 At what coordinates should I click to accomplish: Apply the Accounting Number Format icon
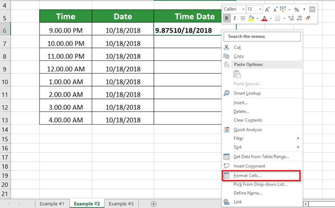283,10
